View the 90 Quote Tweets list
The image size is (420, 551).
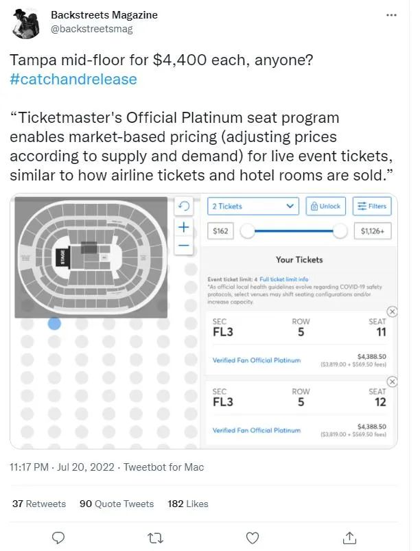tap(117, 504)
